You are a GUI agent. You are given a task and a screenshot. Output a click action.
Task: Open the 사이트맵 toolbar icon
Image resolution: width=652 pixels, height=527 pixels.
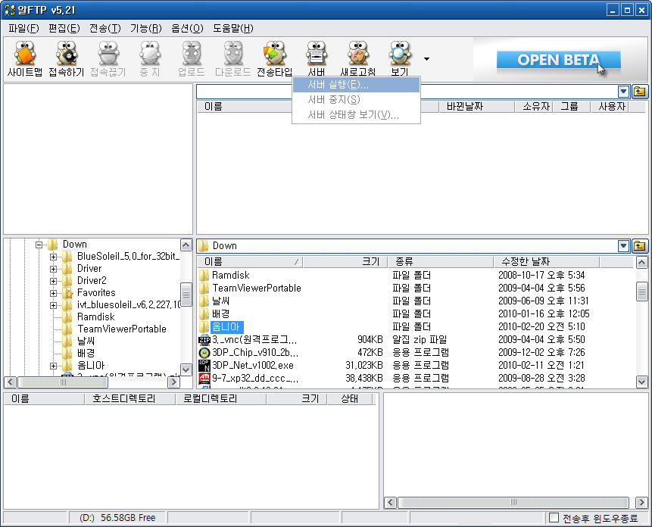coord(25,58)
